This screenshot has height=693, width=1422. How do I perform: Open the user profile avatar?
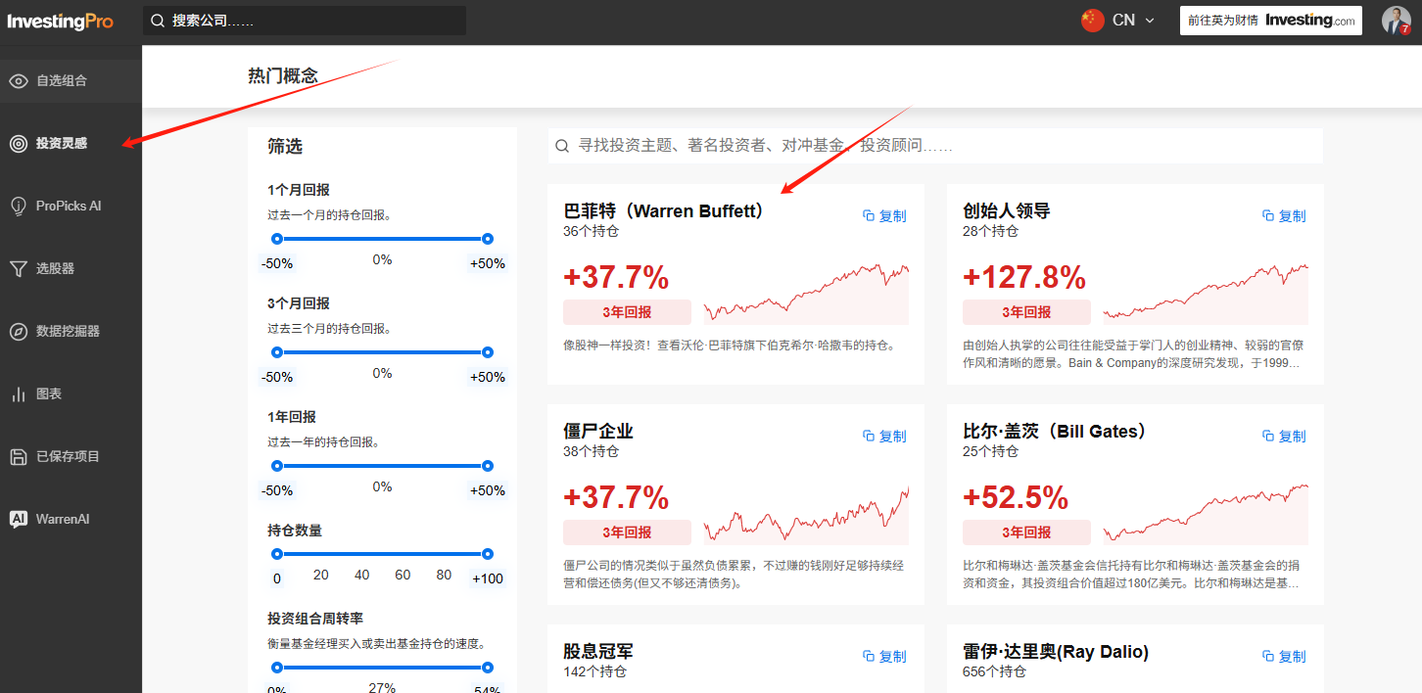pyautogui.click(x=1396, y=21)
